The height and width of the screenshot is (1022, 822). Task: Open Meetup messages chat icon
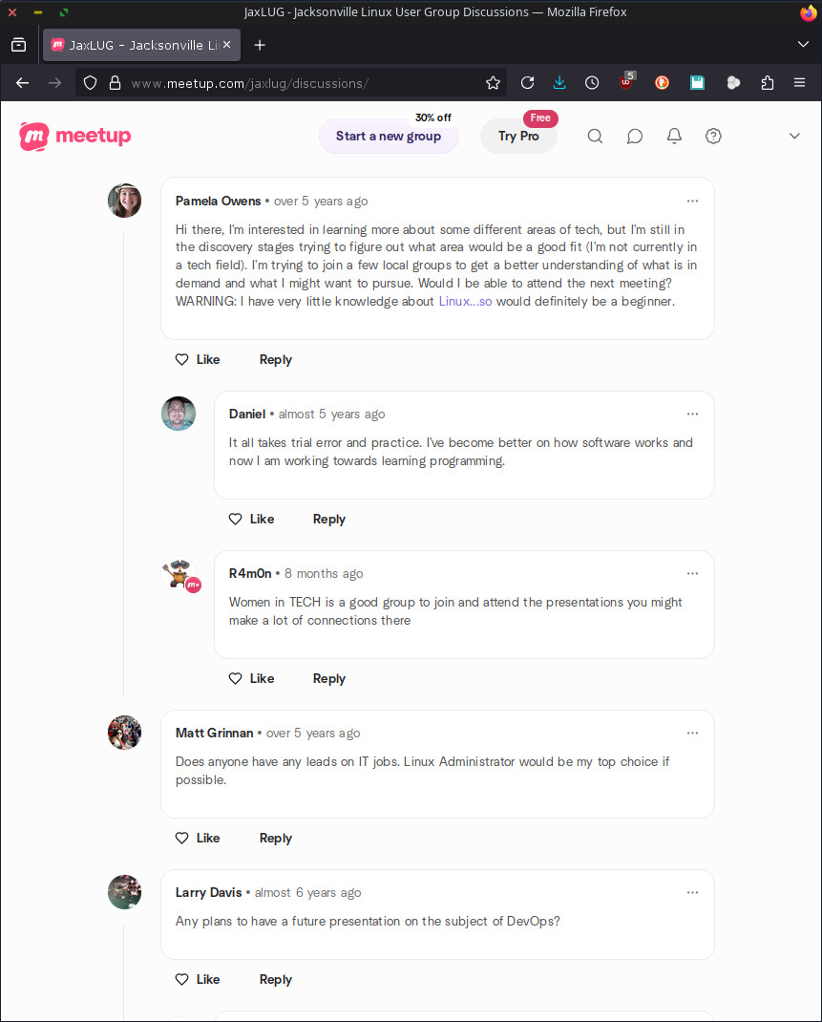tap(635, 137)
